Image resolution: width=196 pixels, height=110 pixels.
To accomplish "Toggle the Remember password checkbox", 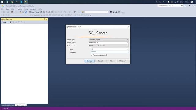I will tap(92, 55).
